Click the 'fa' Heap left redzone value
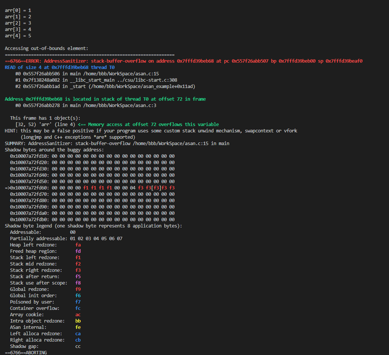389x355 pixels. tap(78, 245)
